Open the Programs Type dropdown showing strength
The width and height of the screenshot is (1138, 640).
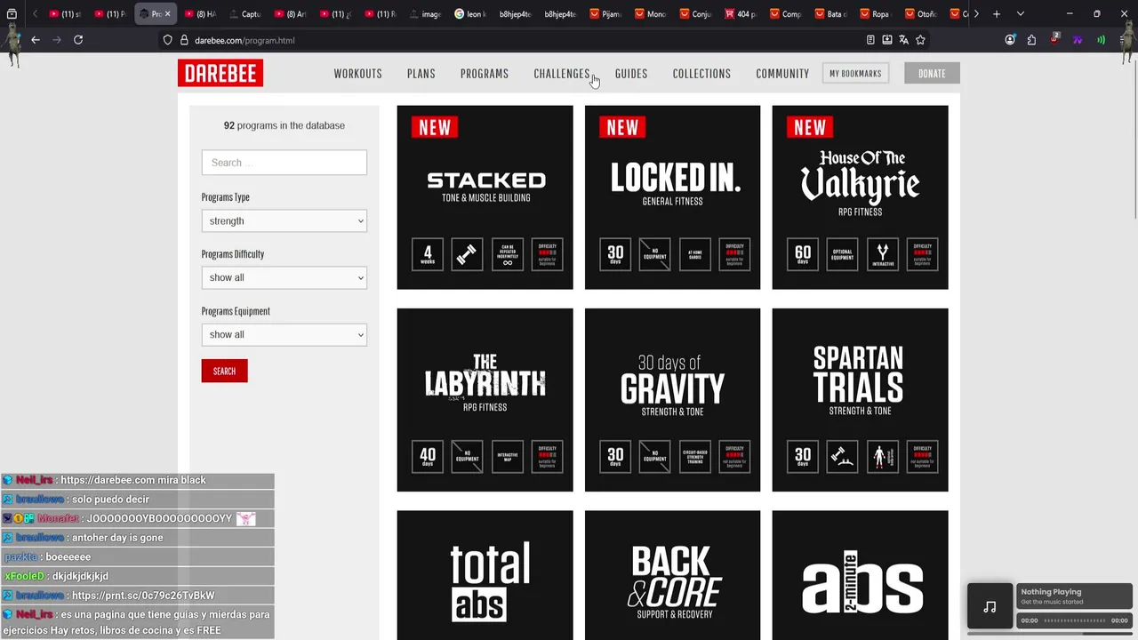[284, 221]
